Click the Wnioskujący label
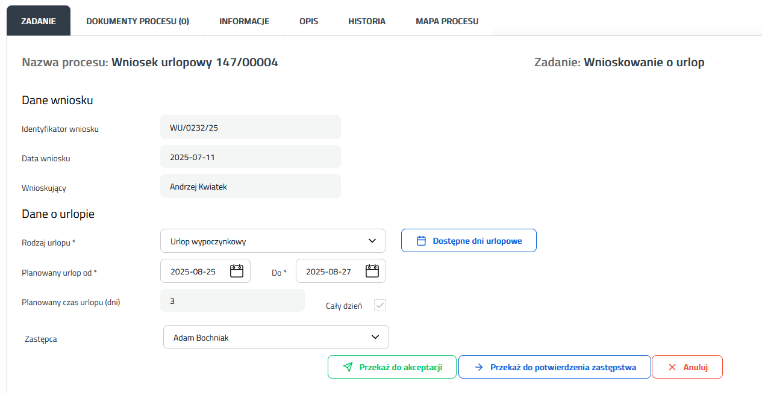 pos(44,188)
